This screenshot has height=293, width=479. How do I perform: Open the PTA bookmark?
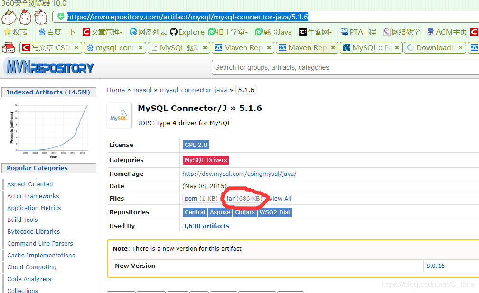358,32
